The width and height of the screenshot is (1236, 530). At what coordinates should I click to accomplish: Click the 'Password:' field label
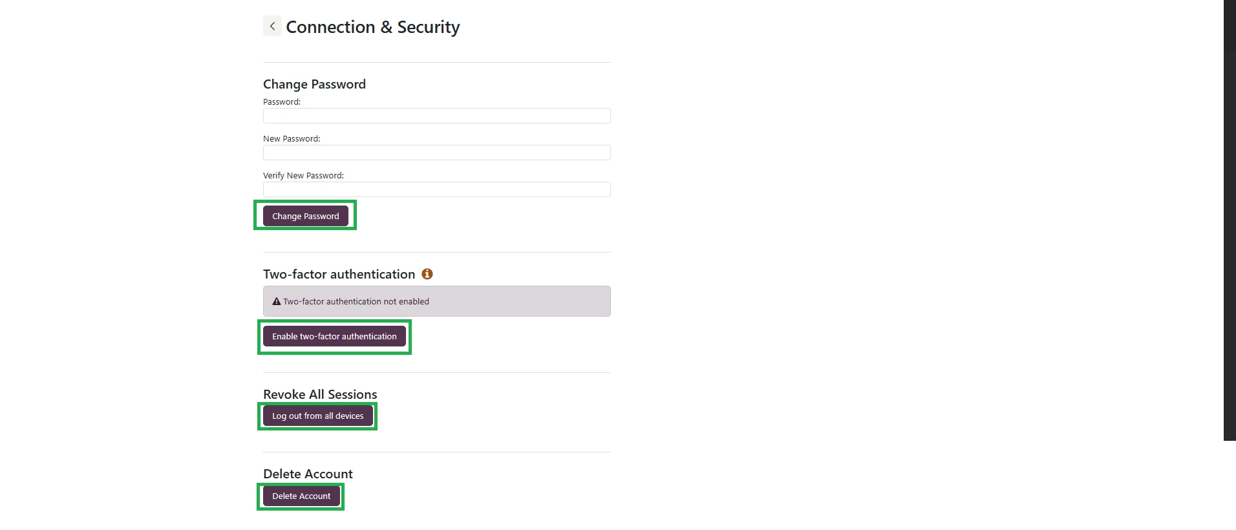click(282, 102)
